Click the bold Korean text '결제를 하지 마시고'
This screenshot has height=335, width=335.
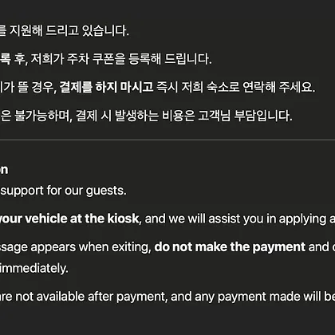[106, 87]
